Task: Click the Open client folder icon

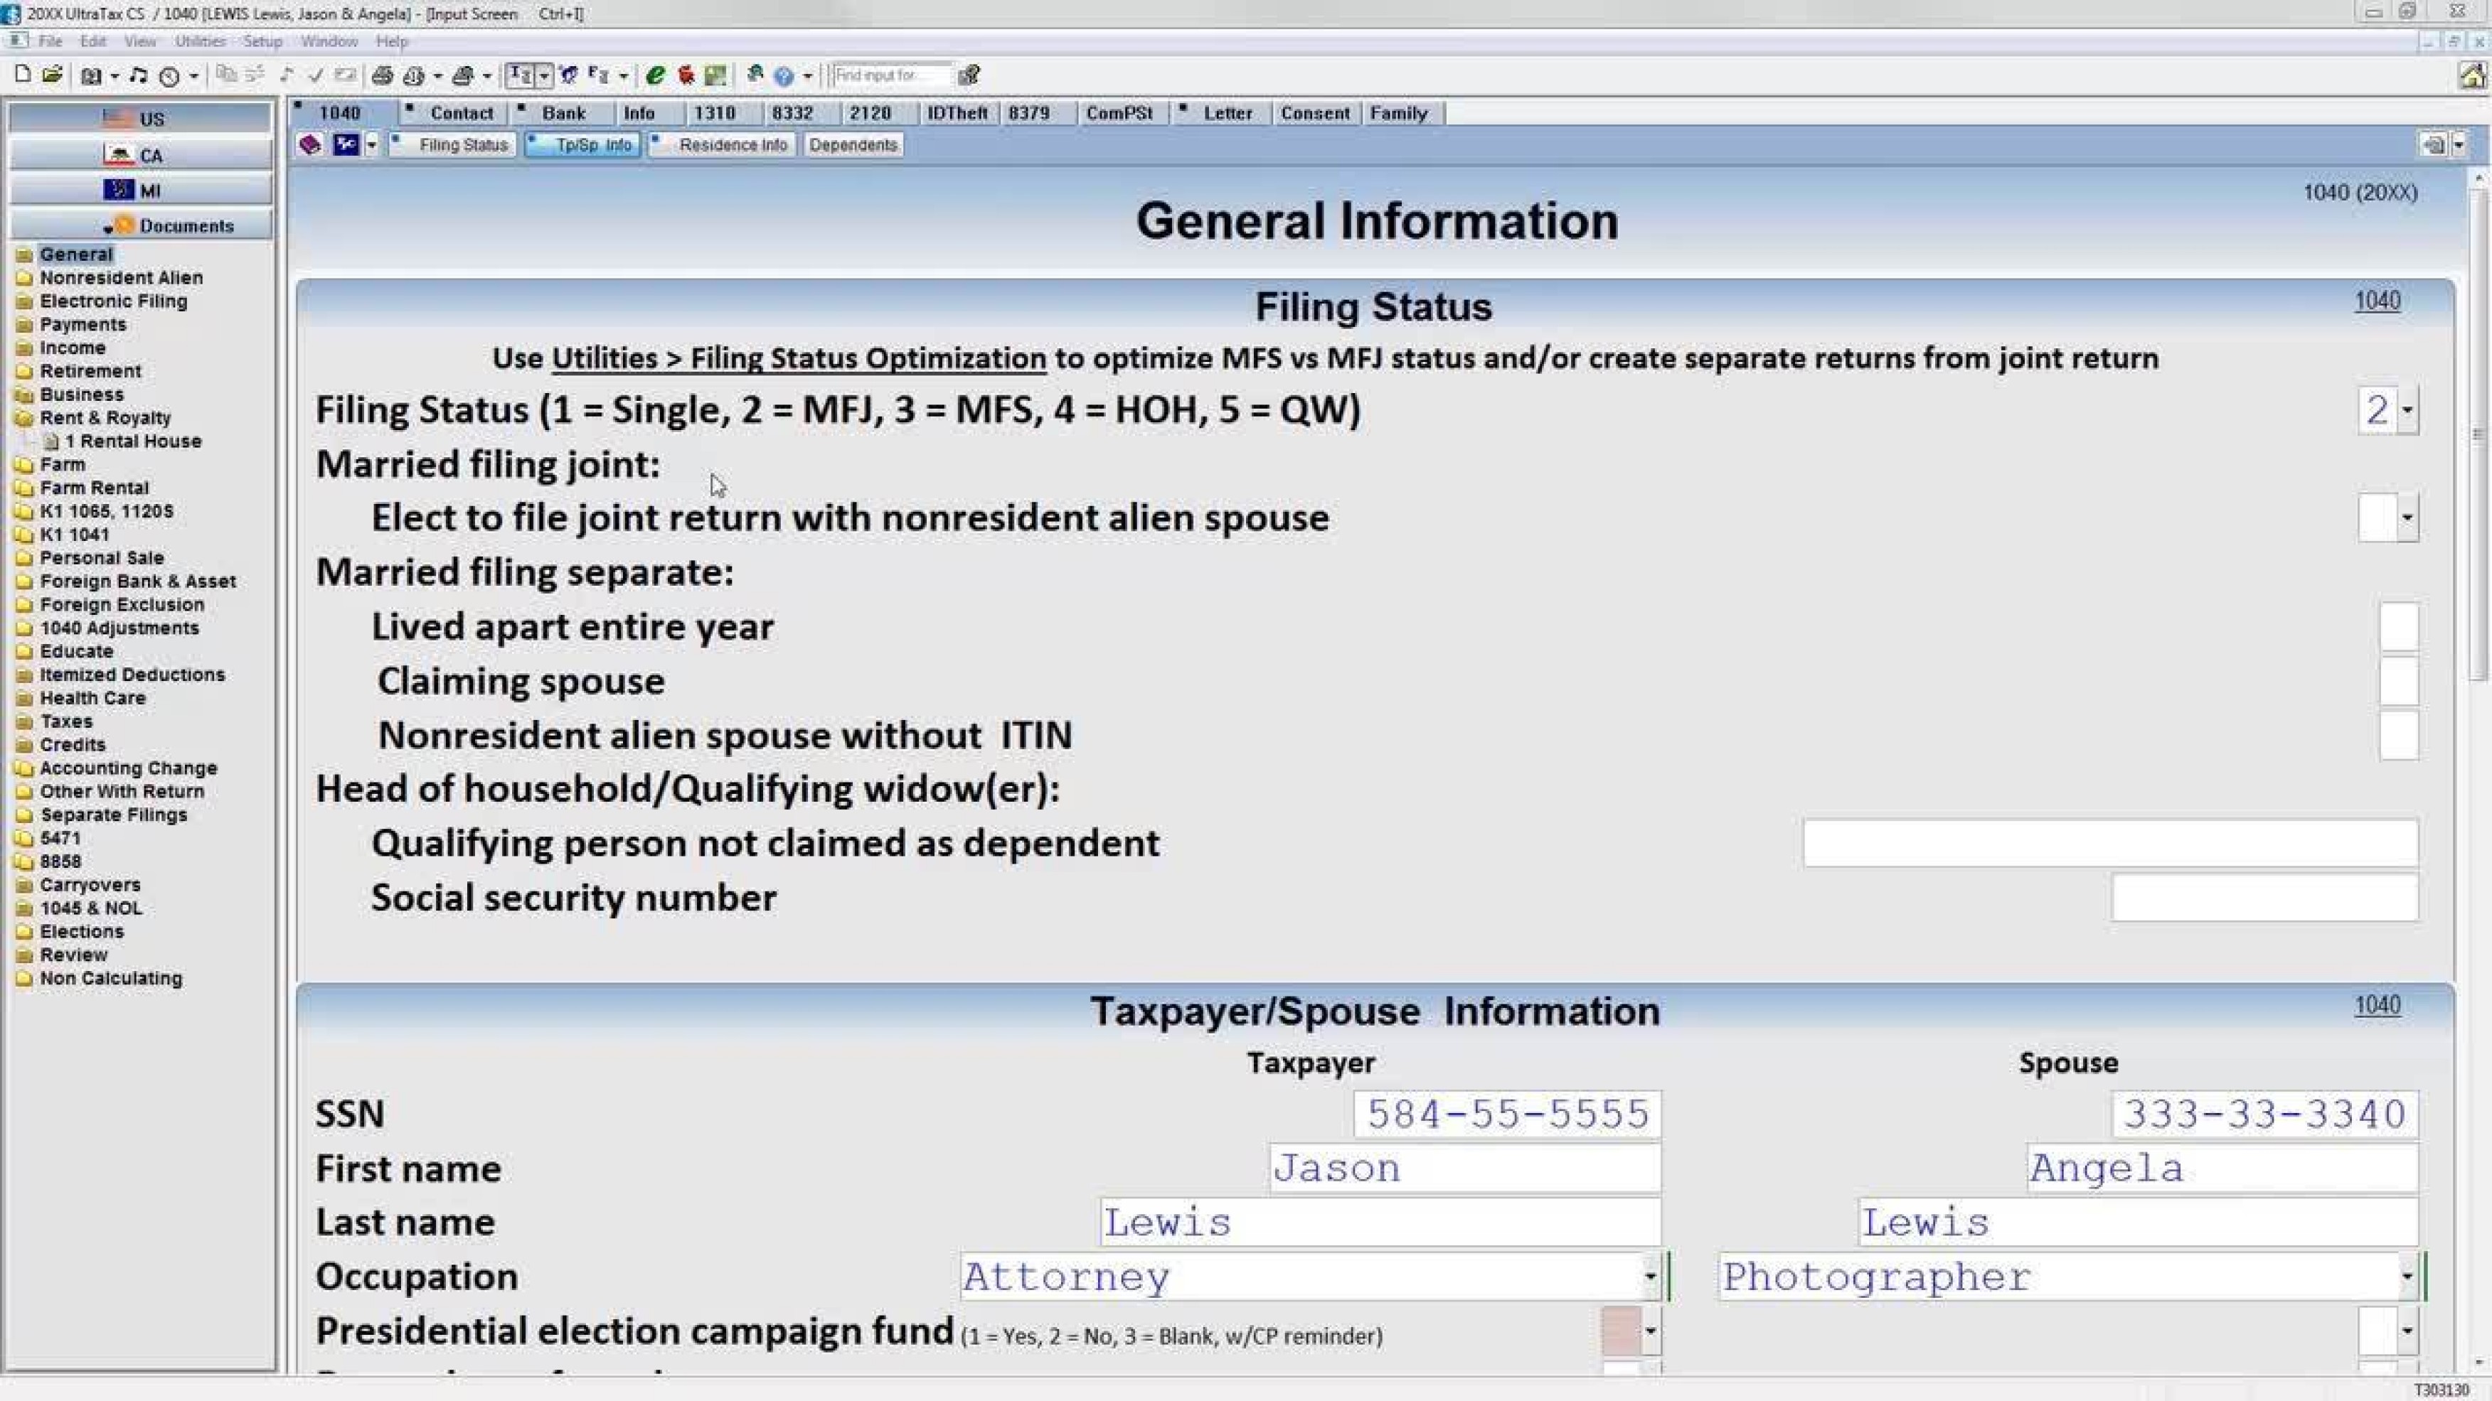Action: 52,75
